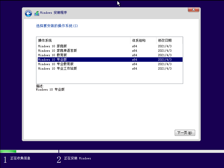
Task: Click the blue back arrow button
Action: point(28,13)
